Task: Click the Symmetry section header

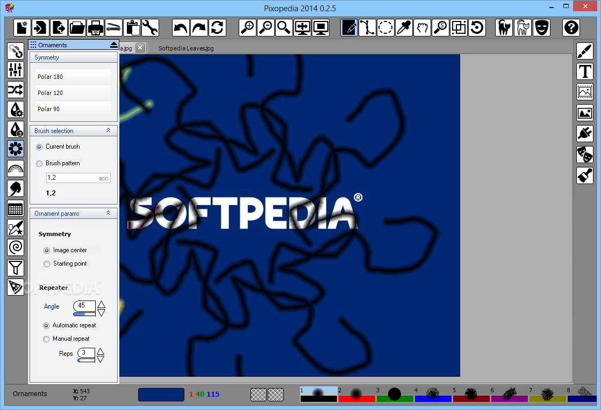Action: pos(74,57)
